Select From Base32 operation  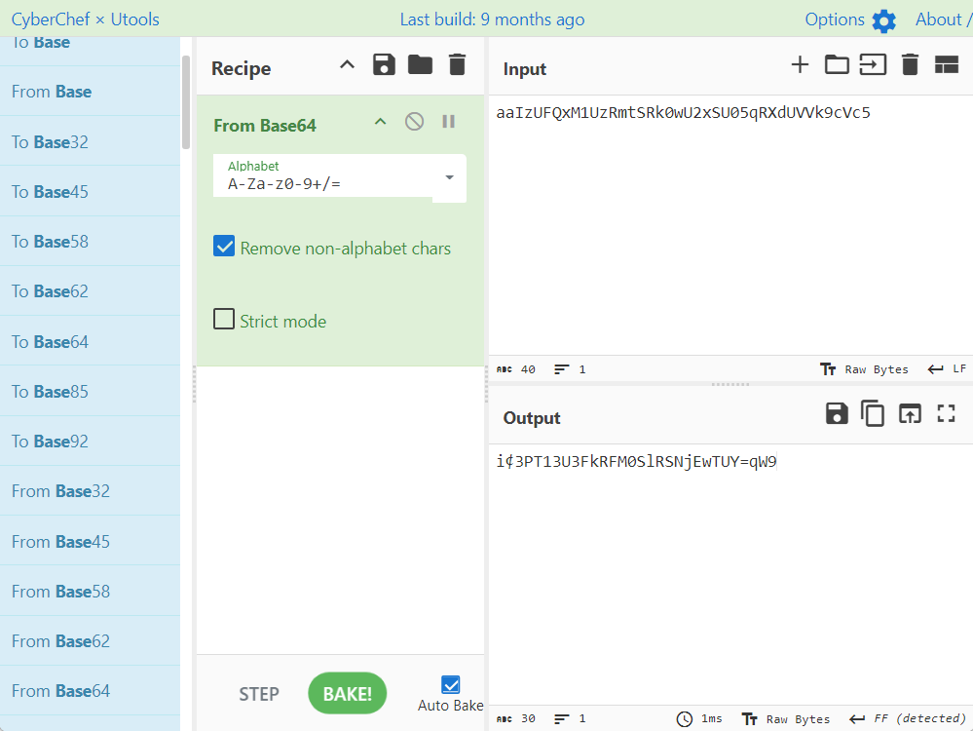coord(90,490)
